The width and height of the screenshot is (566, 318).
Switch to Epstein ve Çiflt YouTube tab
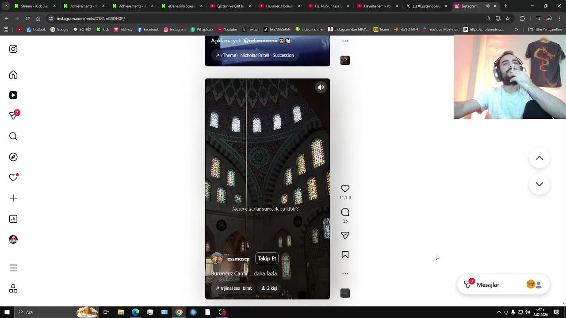tap(231, 6)
